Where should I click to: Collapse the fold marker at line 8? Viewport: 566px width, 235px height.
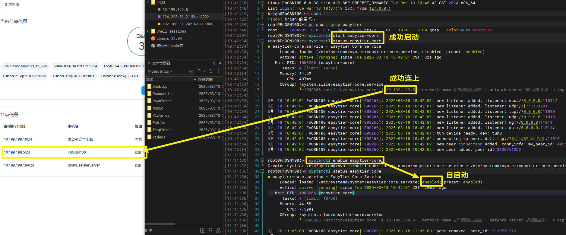click(262, 41)
